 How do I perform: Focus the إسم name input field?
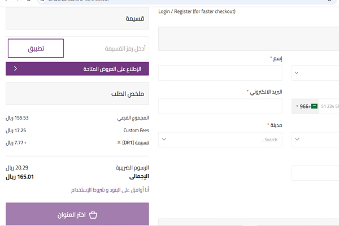click(220, 73)
